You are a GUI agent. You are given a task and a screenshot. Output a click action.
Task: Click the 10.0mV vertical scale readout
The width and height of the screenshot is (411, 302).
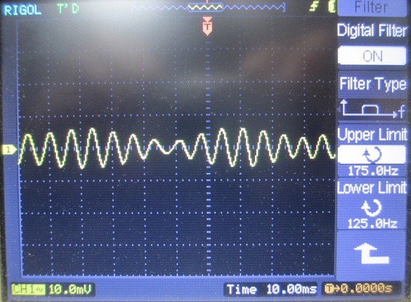tap(70, 289)
